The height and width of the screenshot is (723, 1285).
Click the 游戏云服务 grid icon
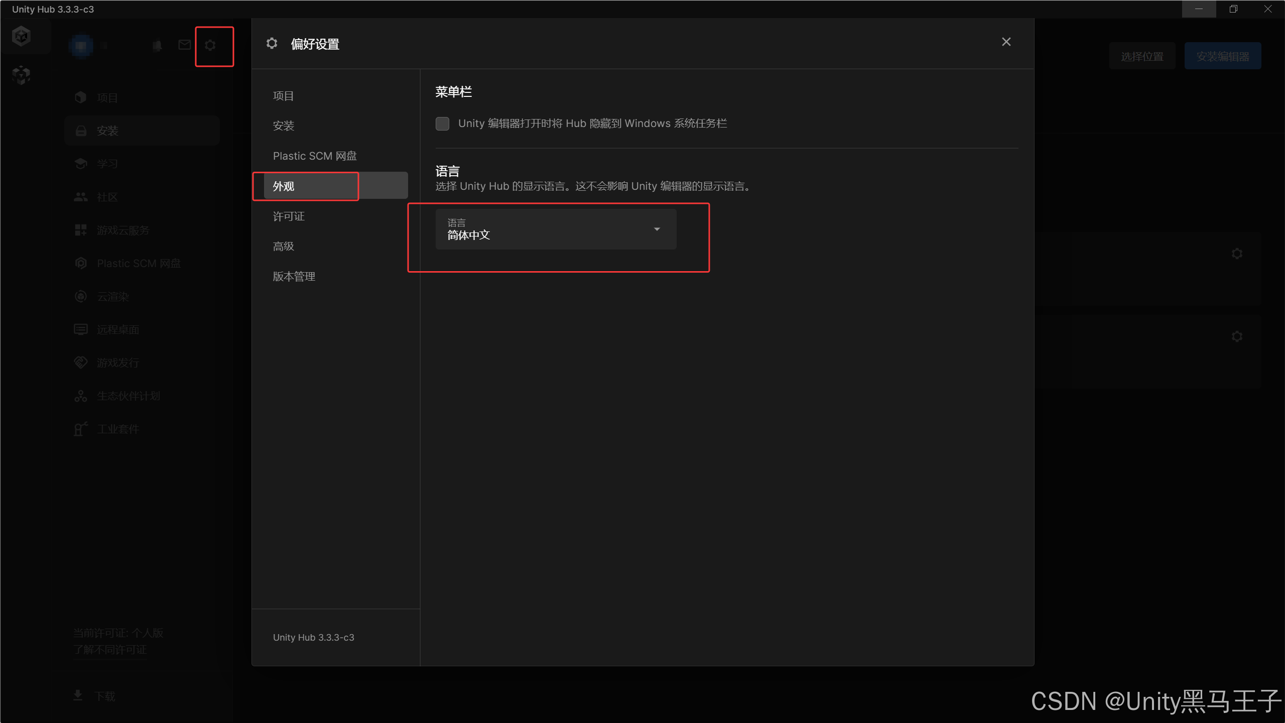coord(80,230)
